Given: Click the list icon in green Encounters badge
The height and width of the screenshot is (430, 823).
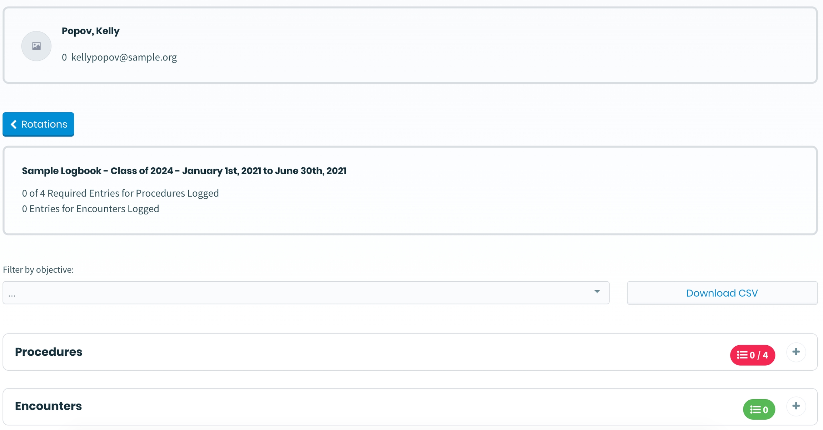Looking at the screenshot, I should (755, 410).
